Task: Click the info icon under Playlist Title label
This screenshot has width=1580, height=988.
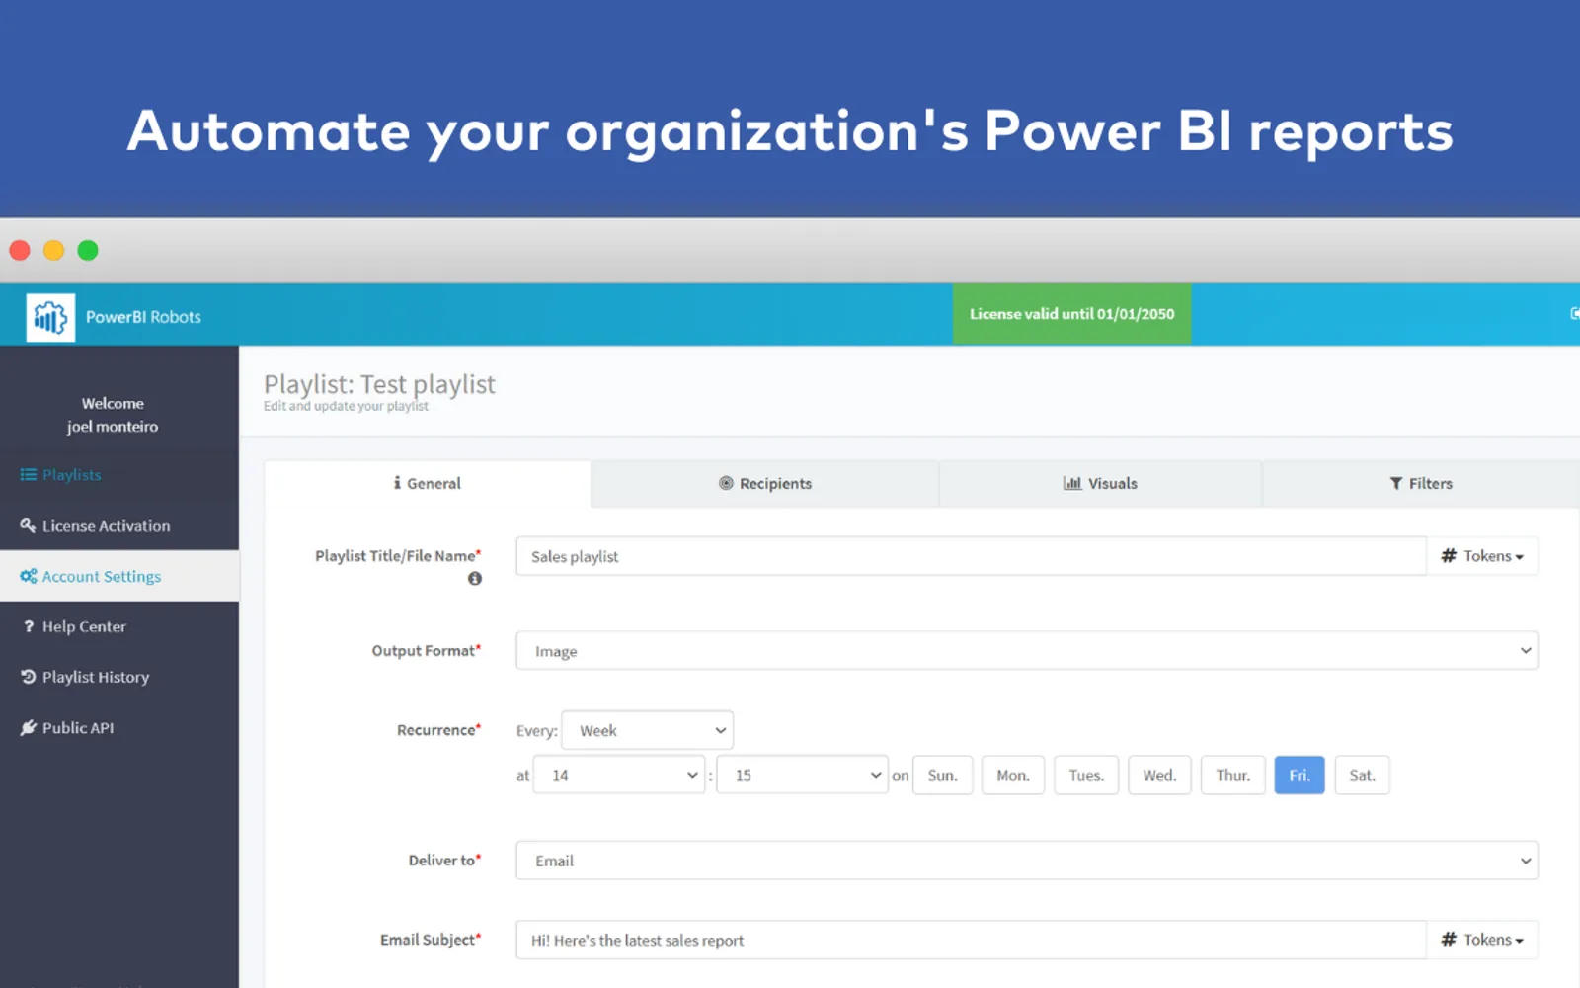Action: pos(475,579)
